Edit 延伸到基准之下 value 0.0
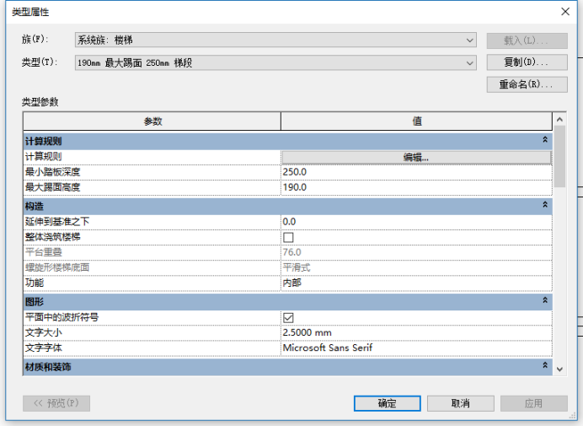Viewport: 583px width, 426px height. [416, 222]
